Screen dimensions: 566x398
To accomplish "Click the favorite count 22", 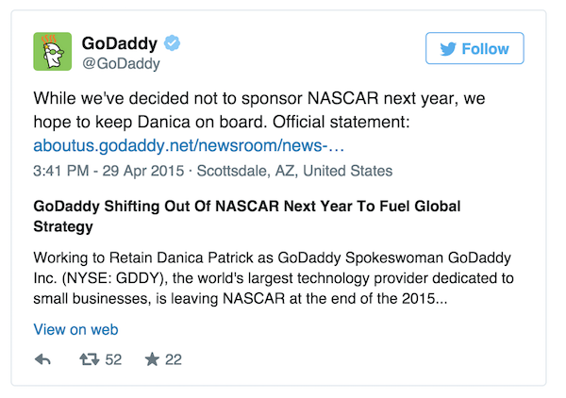I will [174, 359].
